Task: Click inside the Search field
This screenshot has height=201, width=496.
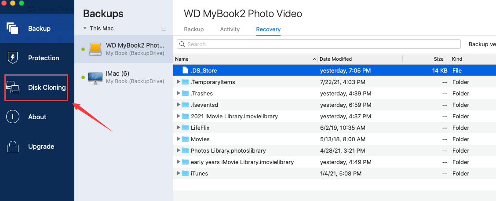Action: tap(318, 44)
